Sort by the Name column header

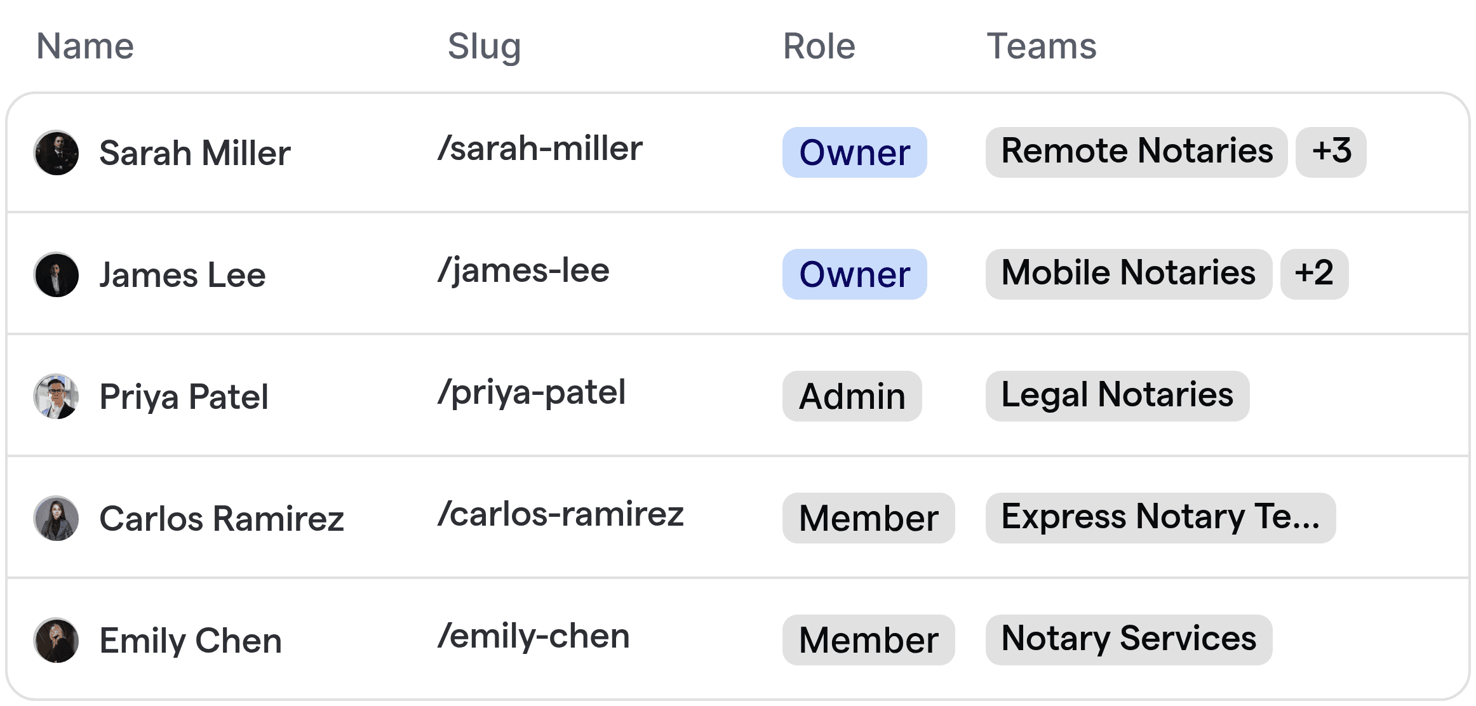[85, 46]
